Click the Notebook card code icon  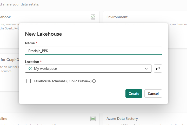pos(93,17)
